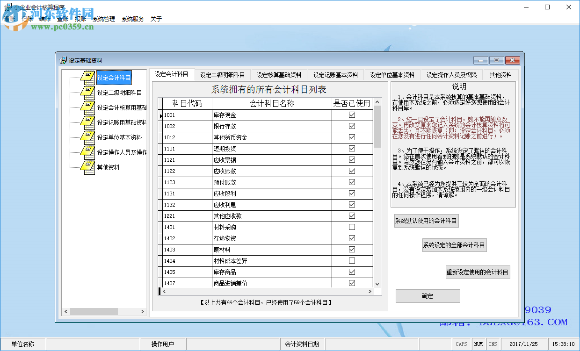Uncheck 是否已使用 for account 1002 银行存款
580x351 pixels.
[x=352, y=126]
